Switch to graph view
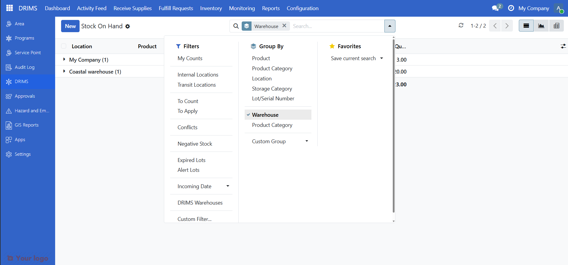This screenshot has height=265, width=568. coord(541,26)
